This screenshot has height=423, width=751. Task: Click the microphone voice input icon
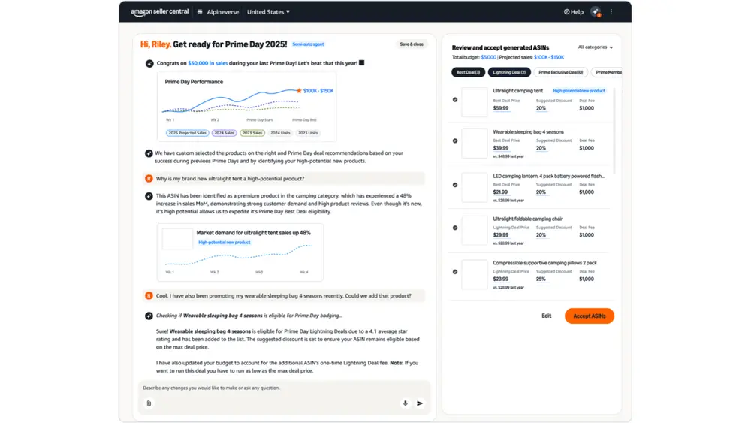[406, 403]
